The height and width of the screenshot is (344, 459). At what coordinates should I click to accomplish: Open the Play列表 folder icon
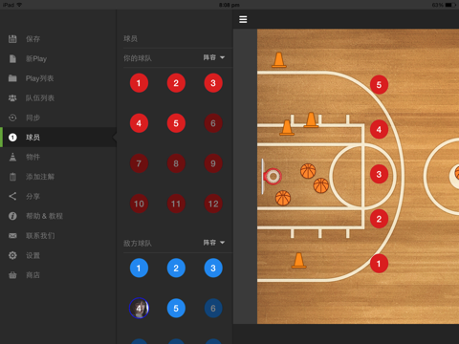pos(12,78)
